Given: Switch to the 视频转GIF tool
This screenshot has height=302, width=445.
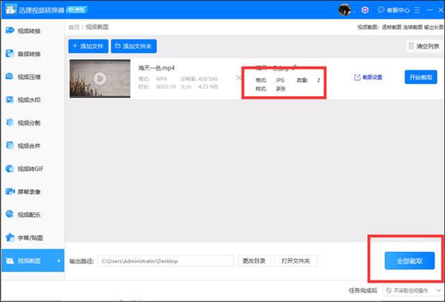Looking at the screenshot, I should point(31,168).
